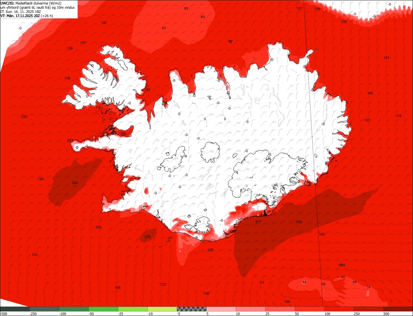This screenshot has width=413, height=316.
Task: Click the map value '108'
Action: tap(206, 293)
